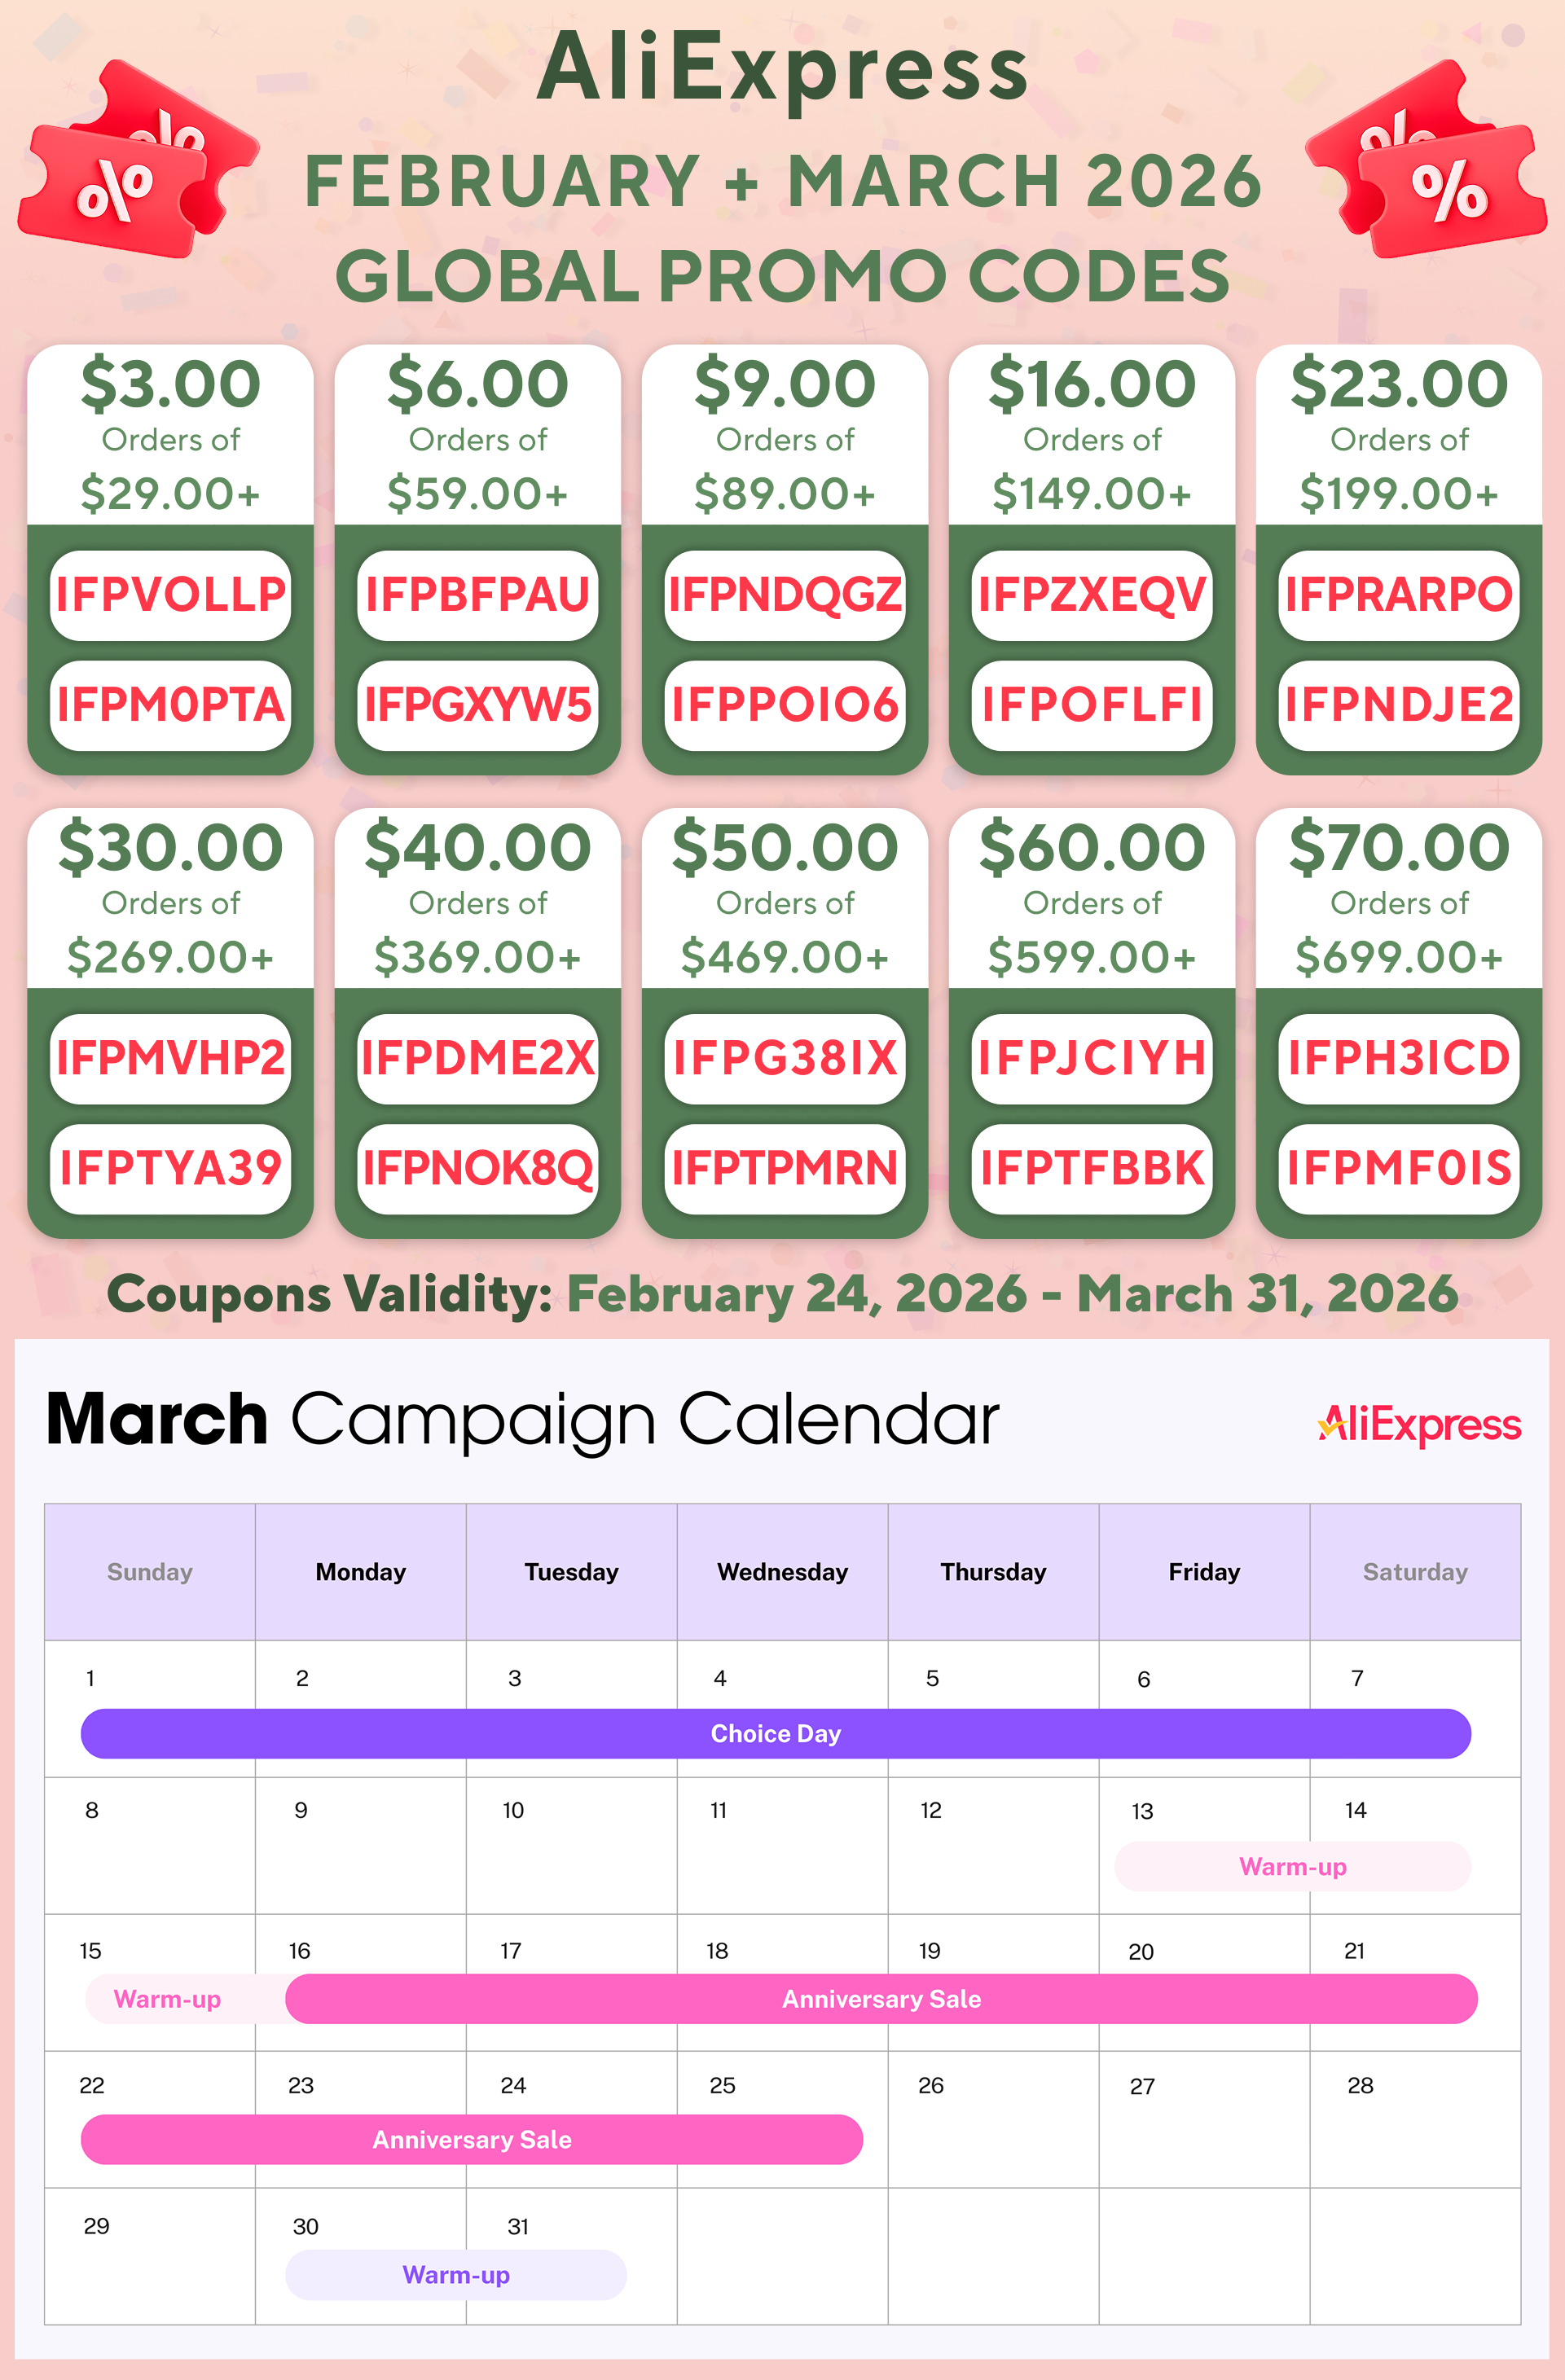Click the left red percent coupon icon
1565x2380 pixels.
[135, 163]
